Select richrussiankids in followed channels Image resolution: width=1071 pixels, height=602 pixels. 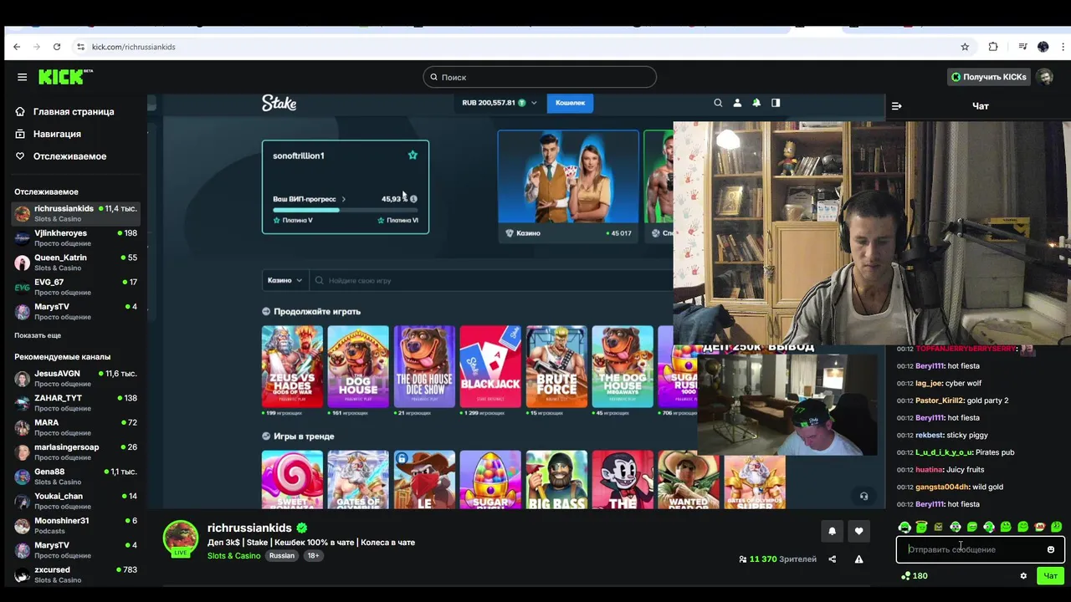[75, 213]
